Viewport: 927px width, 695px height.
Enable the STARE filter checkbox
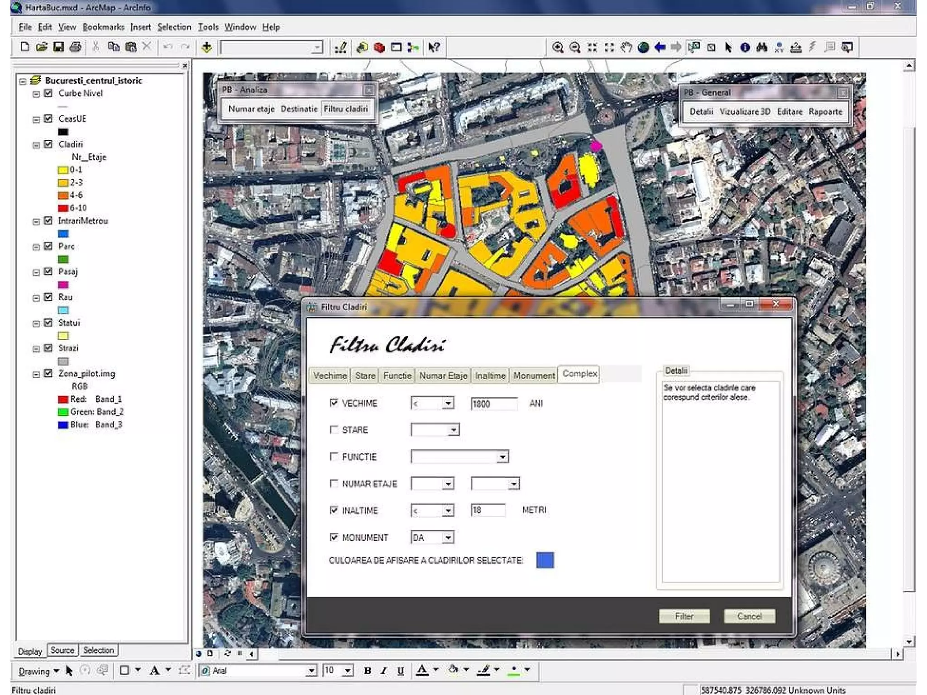tap(334, 429)
